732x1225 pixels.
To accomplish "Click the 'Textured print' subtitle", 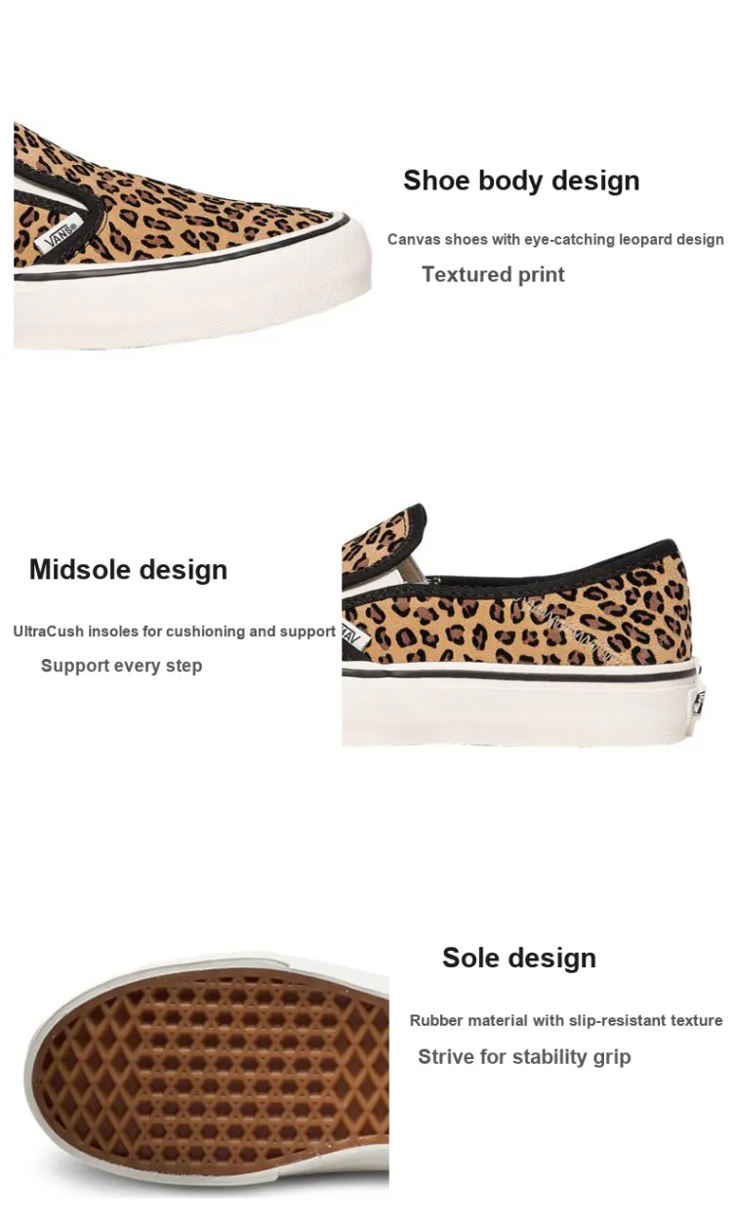I will [493, 274].
